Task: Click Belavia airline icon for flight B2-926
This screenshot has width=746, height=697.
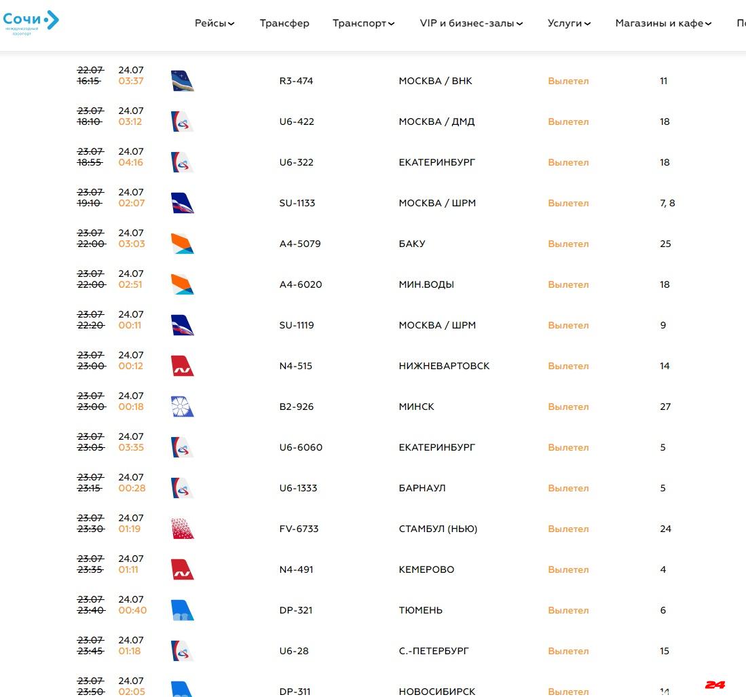Action: [182, 407]
